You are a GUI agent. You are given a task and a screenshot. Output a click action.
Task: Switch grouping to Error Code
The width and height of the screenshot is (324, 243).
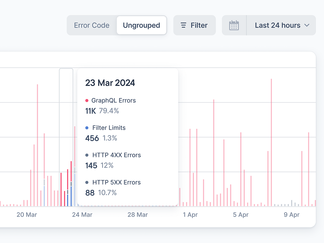click(x=92, y=25)
